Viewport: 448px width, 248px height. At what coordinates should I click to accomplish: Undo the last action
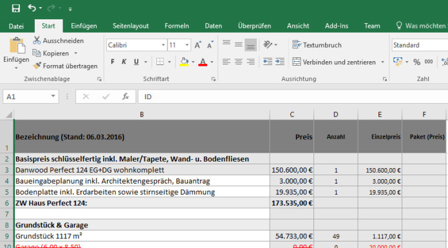click(x=32, y=8)
